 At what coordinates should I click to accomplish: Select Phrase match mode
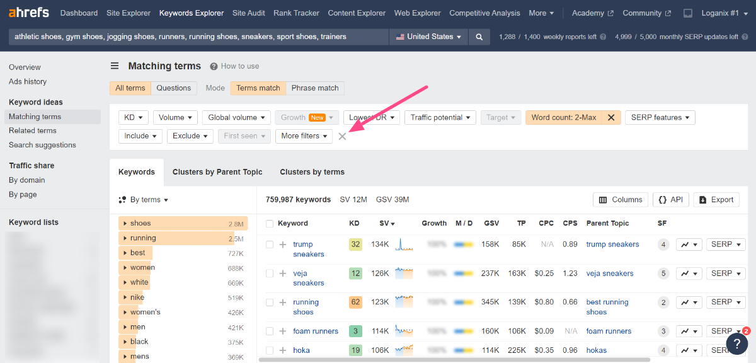pyautogui.click(x=315, y=88)
